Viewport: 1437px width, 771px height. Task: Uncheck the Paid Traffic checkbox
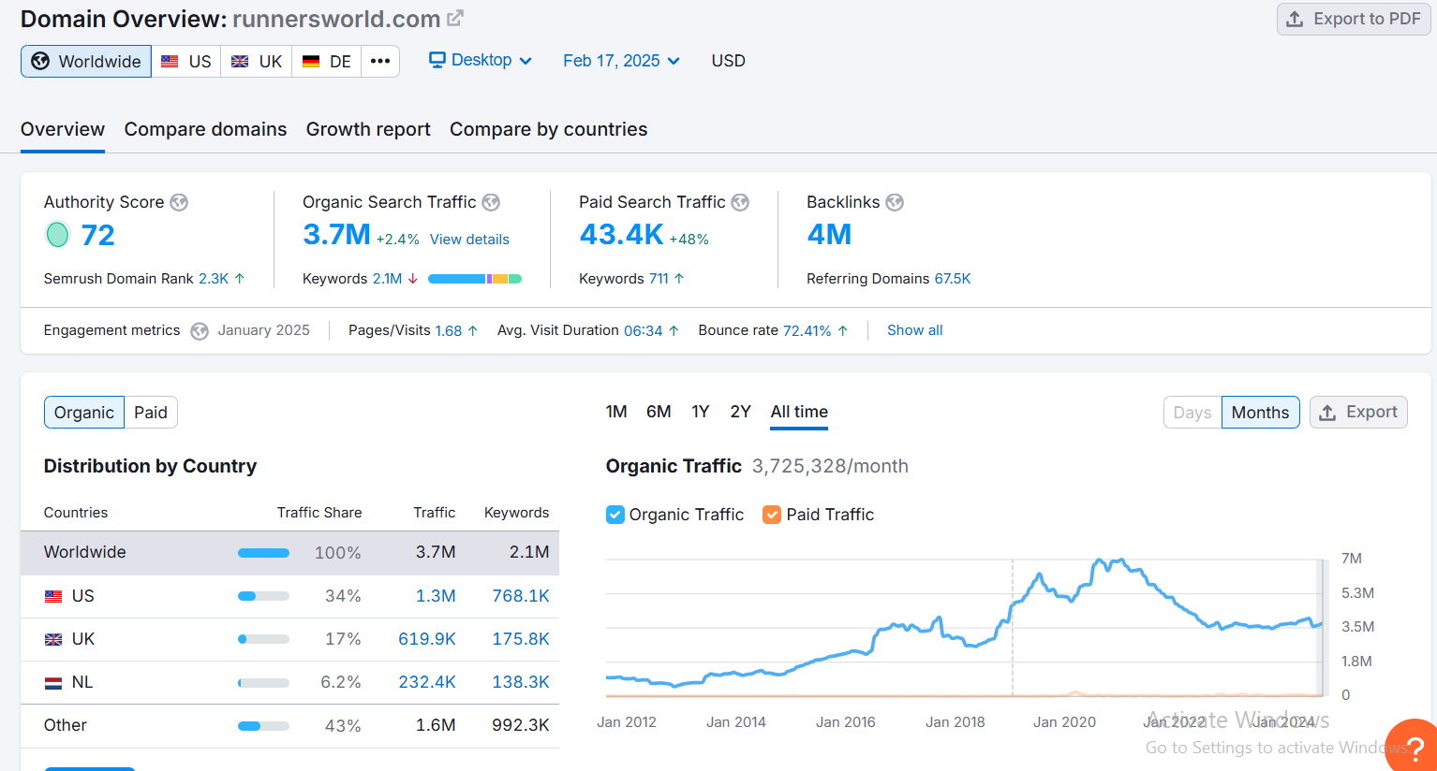click(x=772, y=515)
